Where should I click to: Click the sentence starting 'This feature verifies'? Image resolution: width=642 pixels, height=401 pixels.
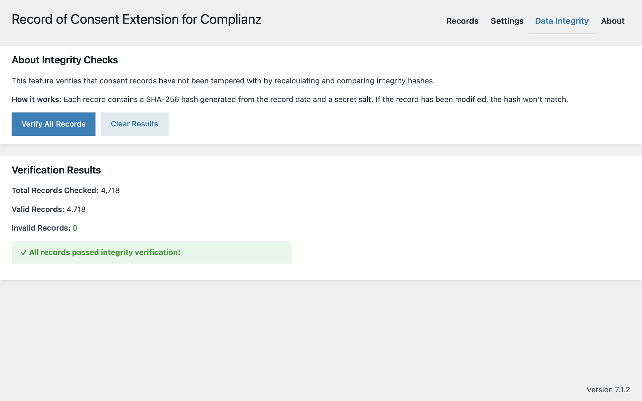(x=223, y=81)
